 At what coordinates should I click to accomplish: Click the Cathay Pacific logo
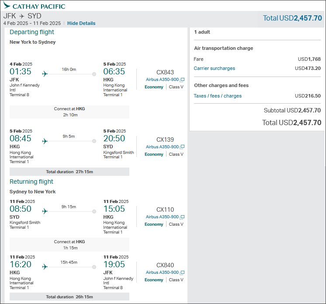coord(34,6)
